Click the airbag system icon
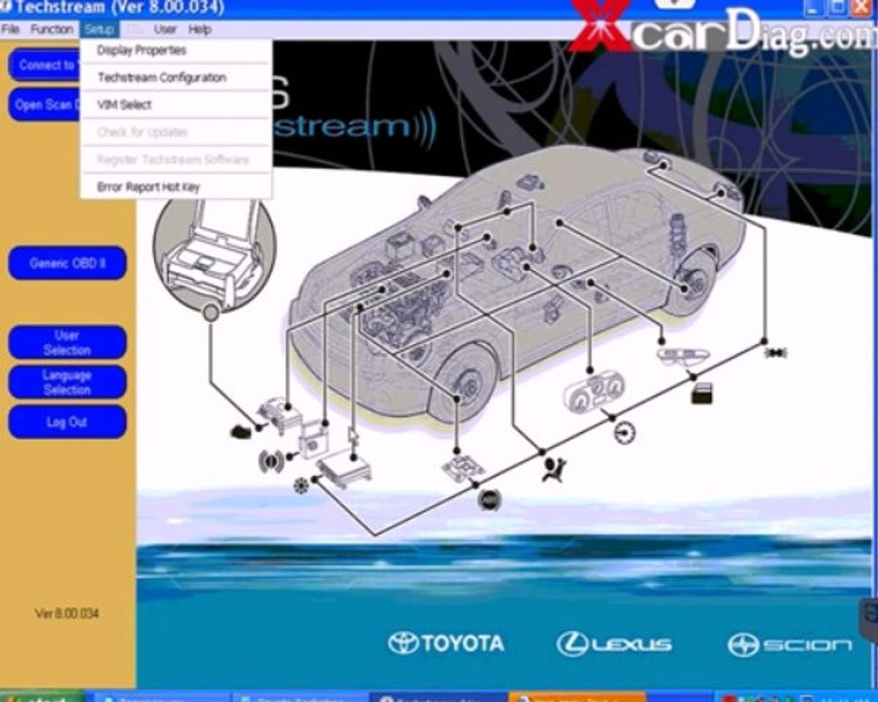The height and width of the screenshot is (702, 878). pos(554,469)
